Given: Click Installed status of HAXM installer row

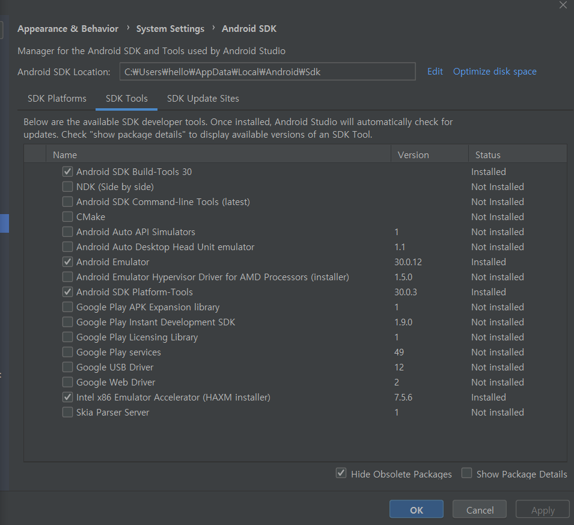Looking at the screenshot, I should coord(488,397).
